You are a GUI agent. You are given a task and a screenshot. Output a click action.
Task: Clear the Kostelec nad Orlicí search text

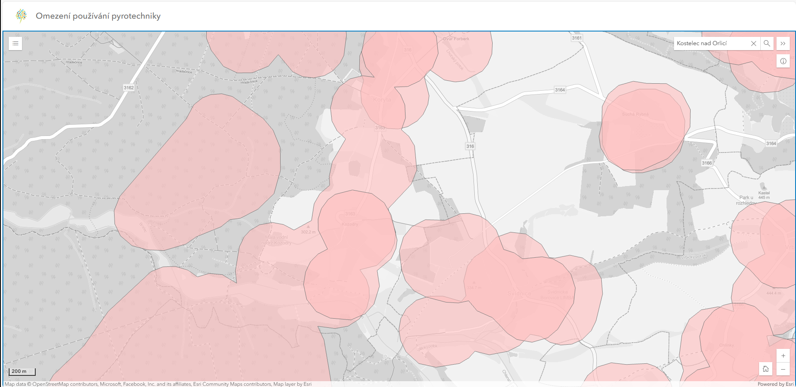click(x=753, y=44)
